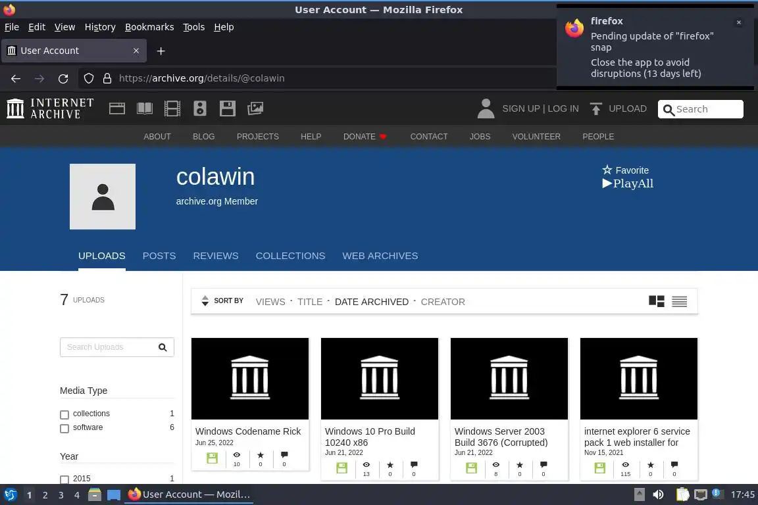The image size is (758, 505).
Task: Click the favorites star on Windows 10 Pro Build card
Action: click(x=390, y=465)
